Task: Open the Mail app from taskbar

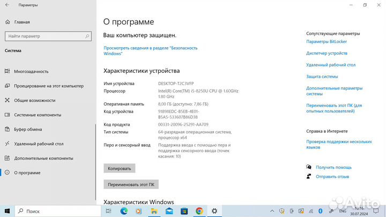Action: tap(169, 211)
